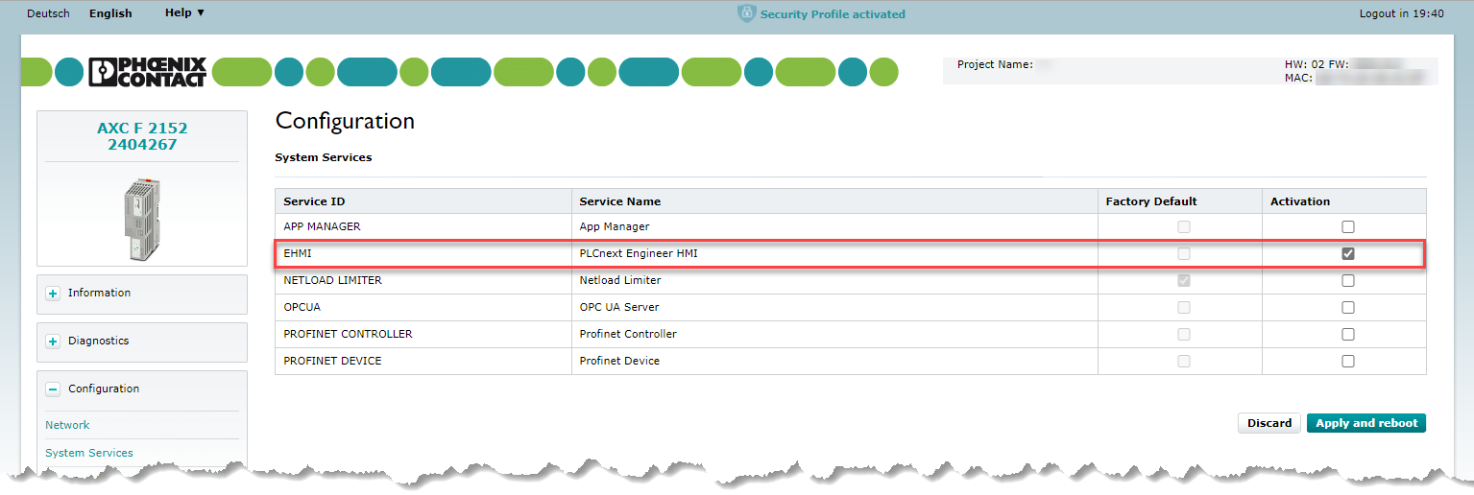Select the NETLOAD LIMITER service ID cell
This screenshot has width=1474, height=495.
click(423, 280)
